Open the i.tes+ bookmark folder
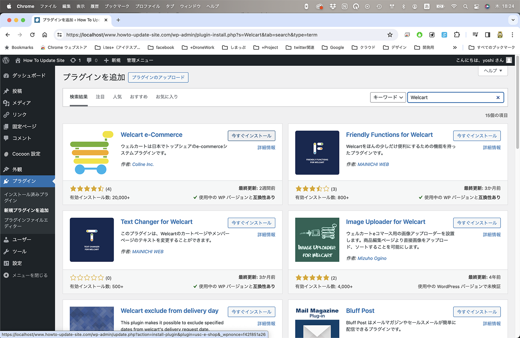 [x=118, y=47]
